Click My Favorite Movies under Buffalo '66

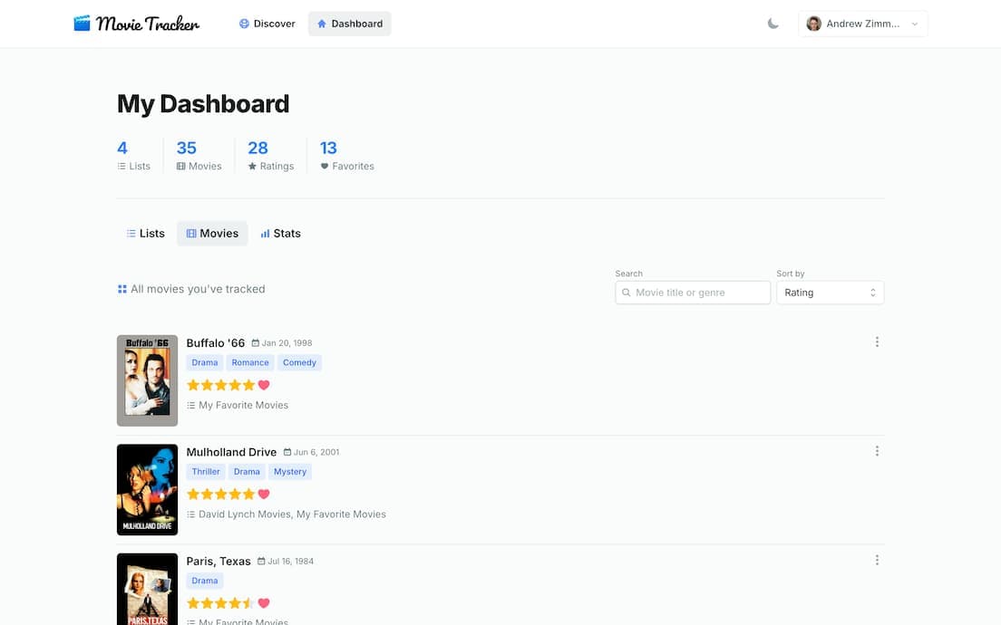tap(243, 405)
